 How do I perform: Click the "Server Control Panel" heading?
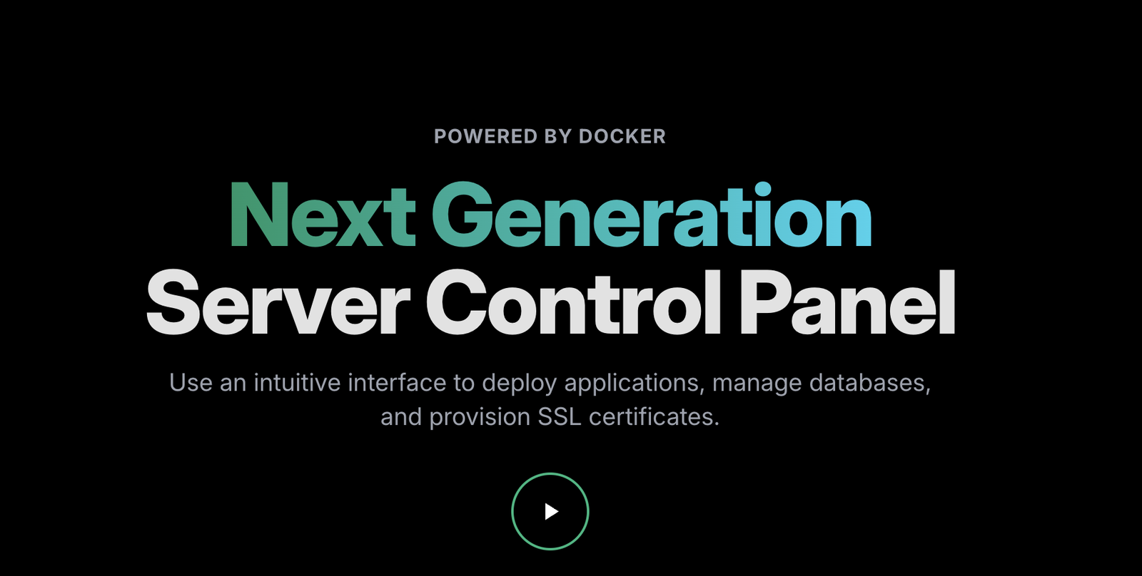[x=550, y=303]
